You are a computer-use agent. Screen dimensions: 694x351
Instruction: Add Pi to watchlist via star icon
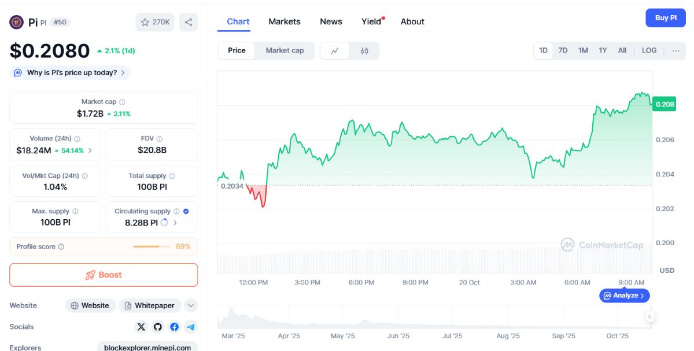155,22
